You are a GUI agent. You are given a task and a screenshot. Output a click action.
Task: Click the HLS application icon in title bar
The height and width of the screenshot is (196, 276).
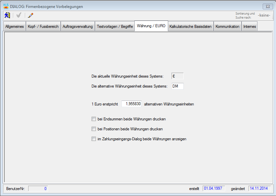6,6
